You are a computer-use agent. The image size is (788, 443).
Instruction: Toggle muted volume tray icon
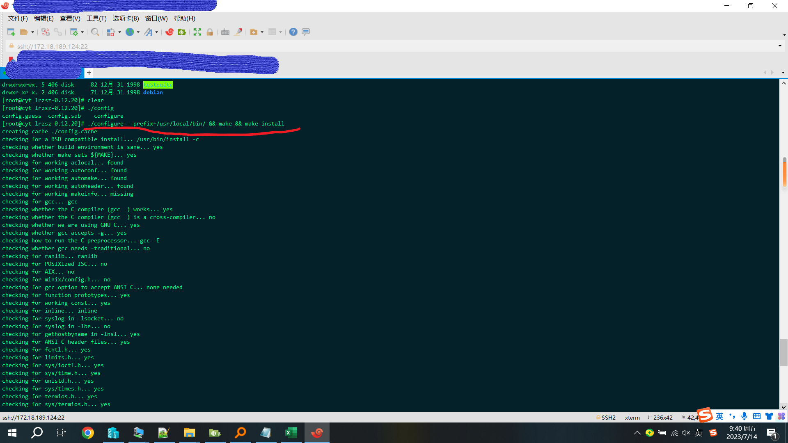(x=686, y=433)
